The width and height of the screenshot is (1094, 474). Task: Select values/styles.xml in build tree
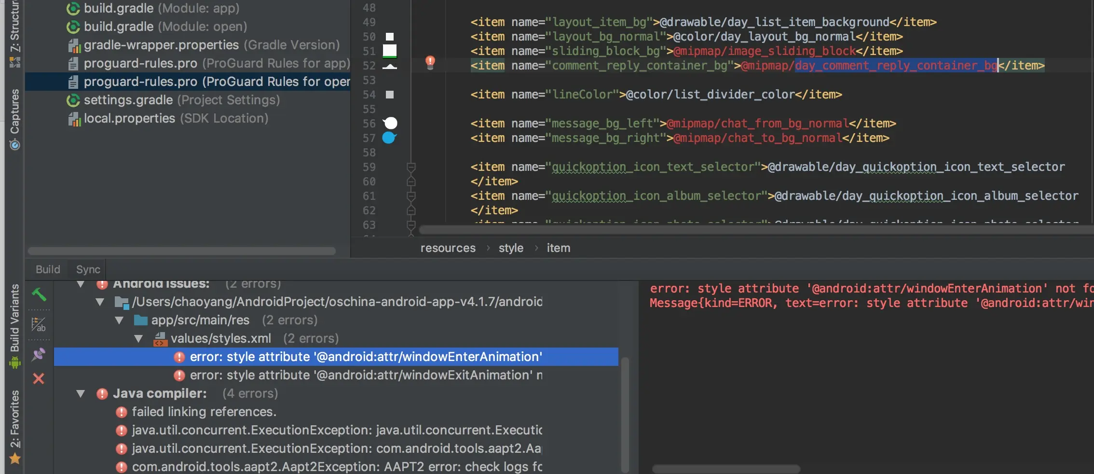point(221,338)
